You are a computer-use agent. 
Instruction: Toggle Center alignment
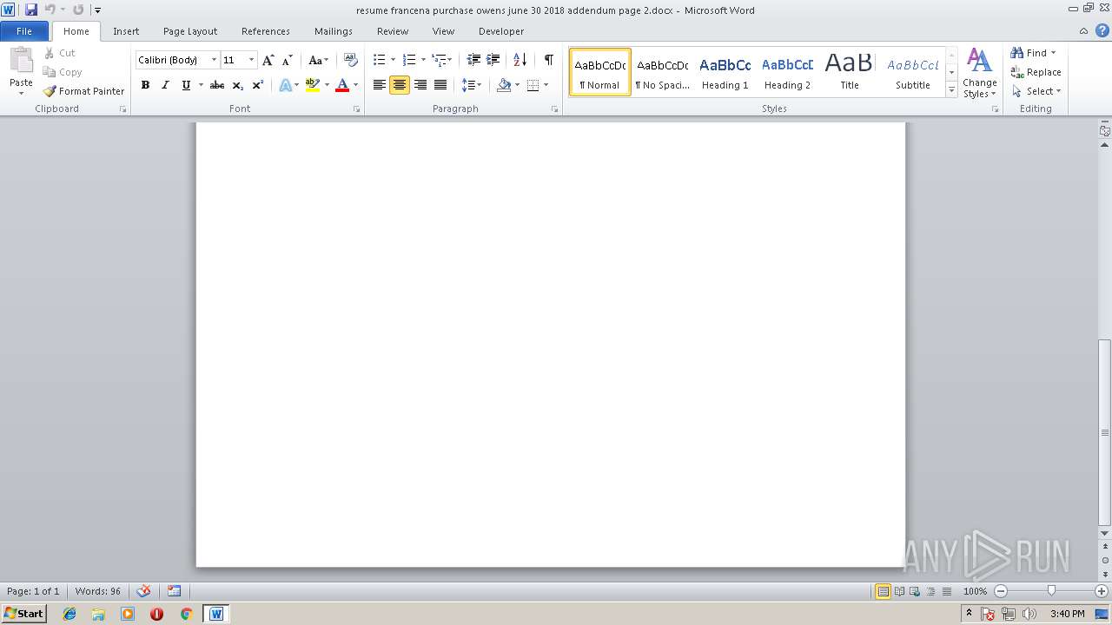(400, 85)
